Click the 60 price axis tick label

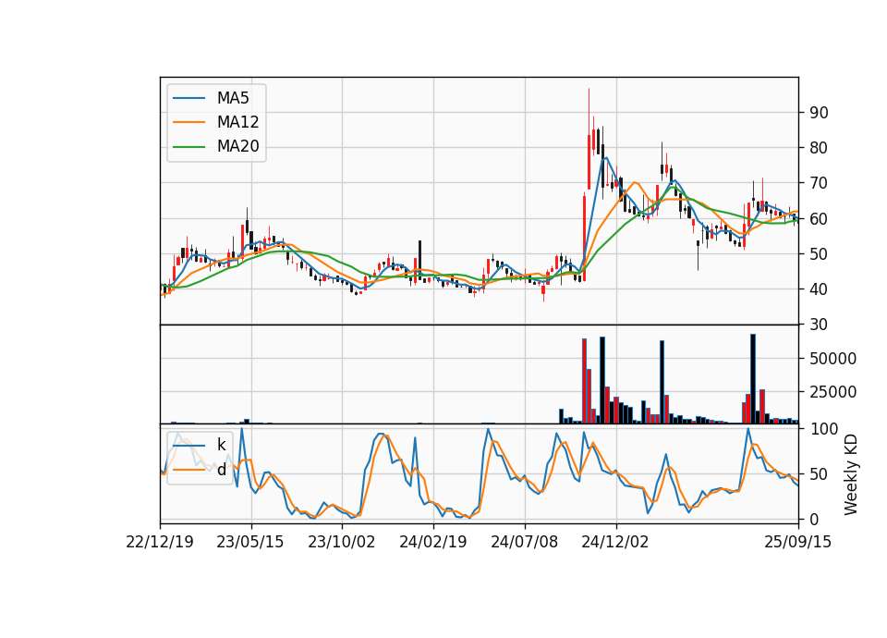819,218
